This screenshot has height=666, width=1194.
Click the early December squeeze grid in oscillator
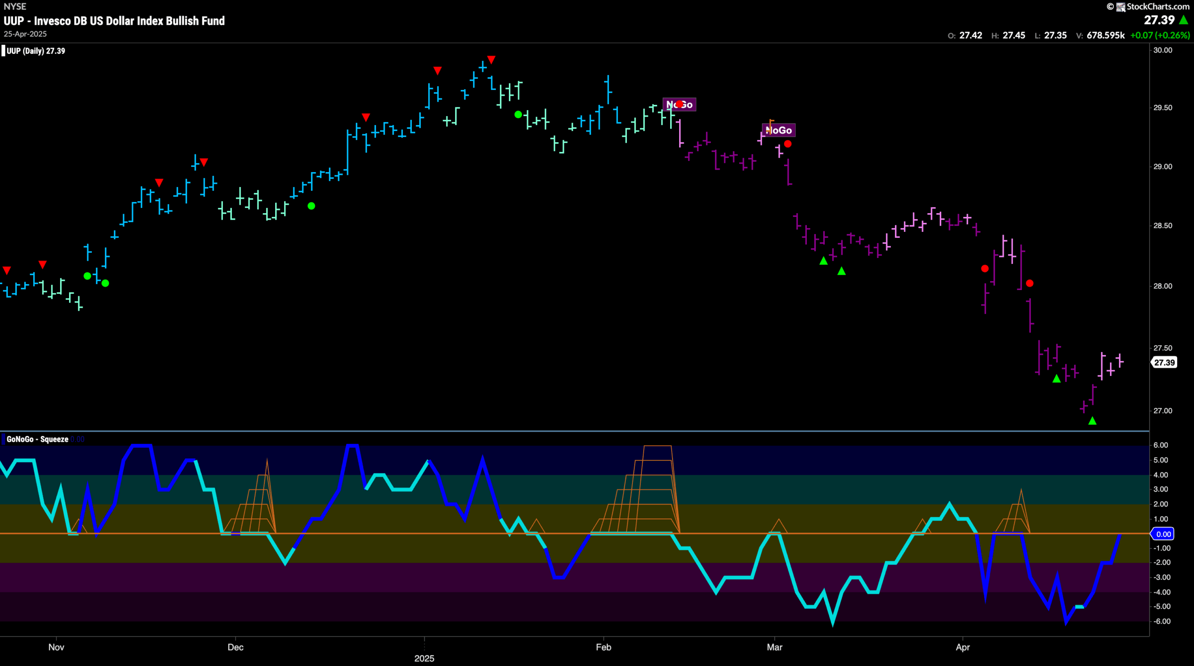coord(250,497)
